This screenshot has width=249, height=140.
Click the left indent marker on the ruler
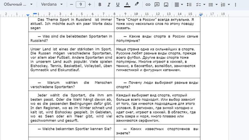(x=28, y=15)
